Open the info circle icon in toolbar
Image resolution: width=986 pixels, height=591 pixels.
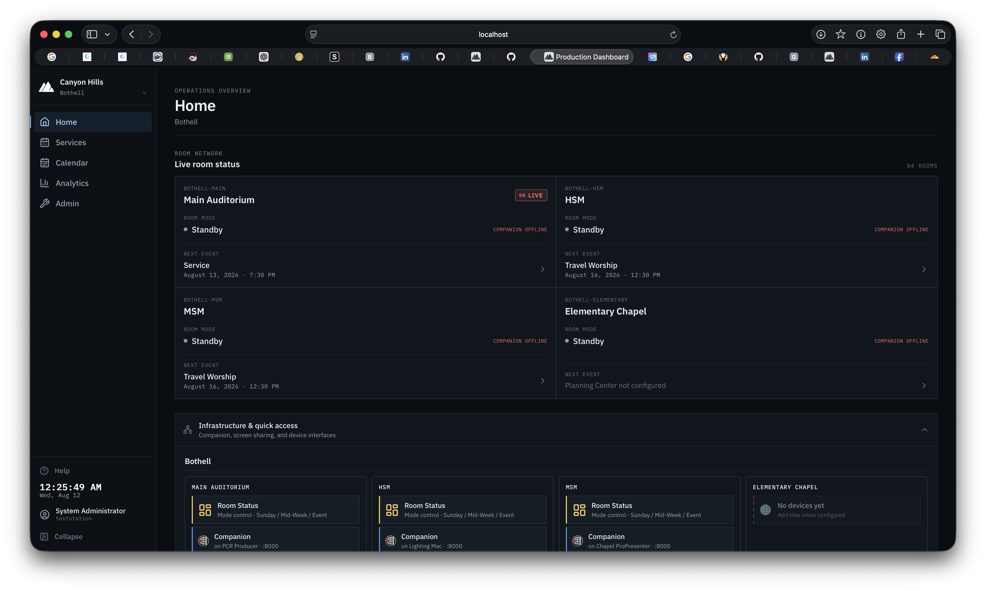click(861, 34)
